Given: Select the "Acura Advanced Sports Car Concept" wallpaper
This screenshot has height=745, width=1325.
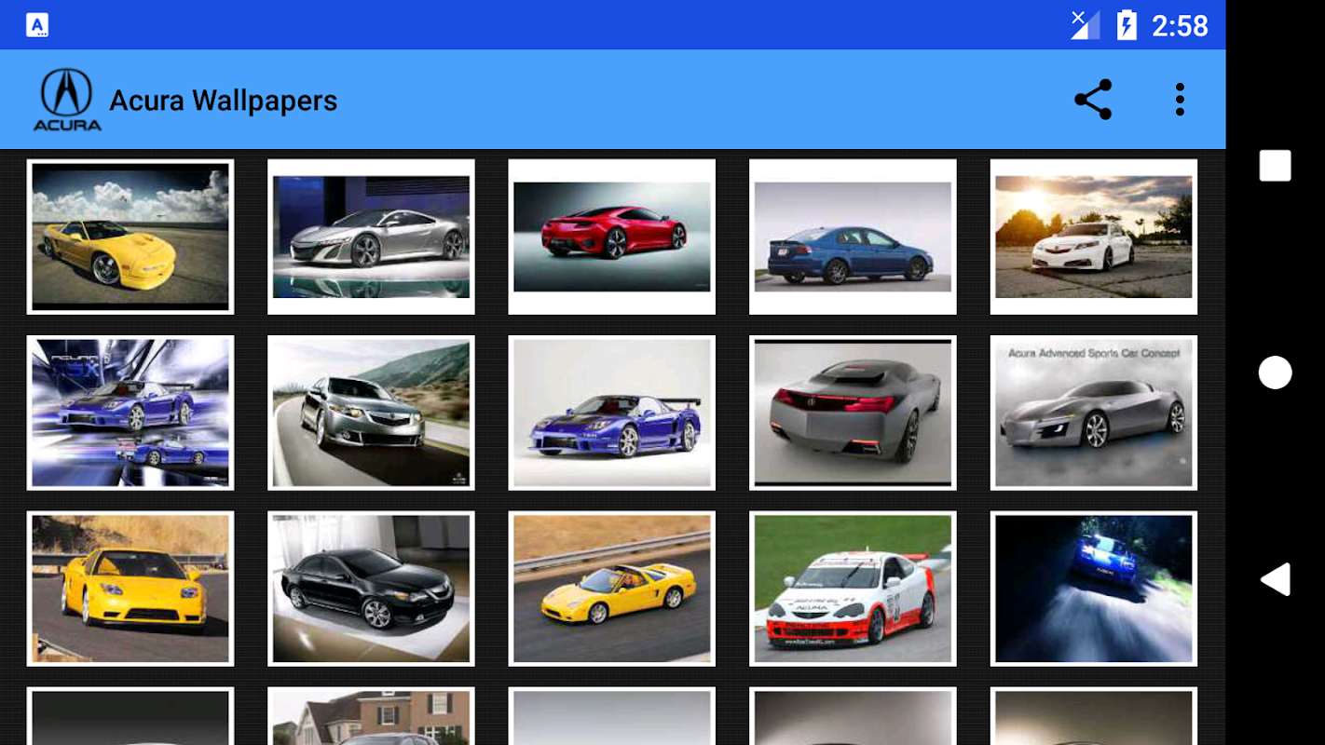Looking at the screenshot, I should pos(1094,413).
